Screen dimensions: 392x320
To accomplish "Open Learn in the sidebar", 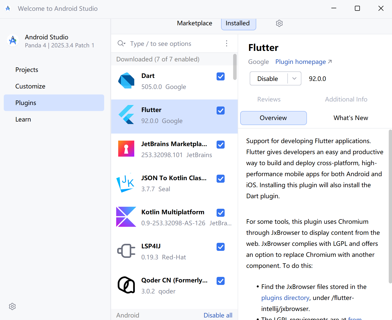I will click(x=54, y=119).
